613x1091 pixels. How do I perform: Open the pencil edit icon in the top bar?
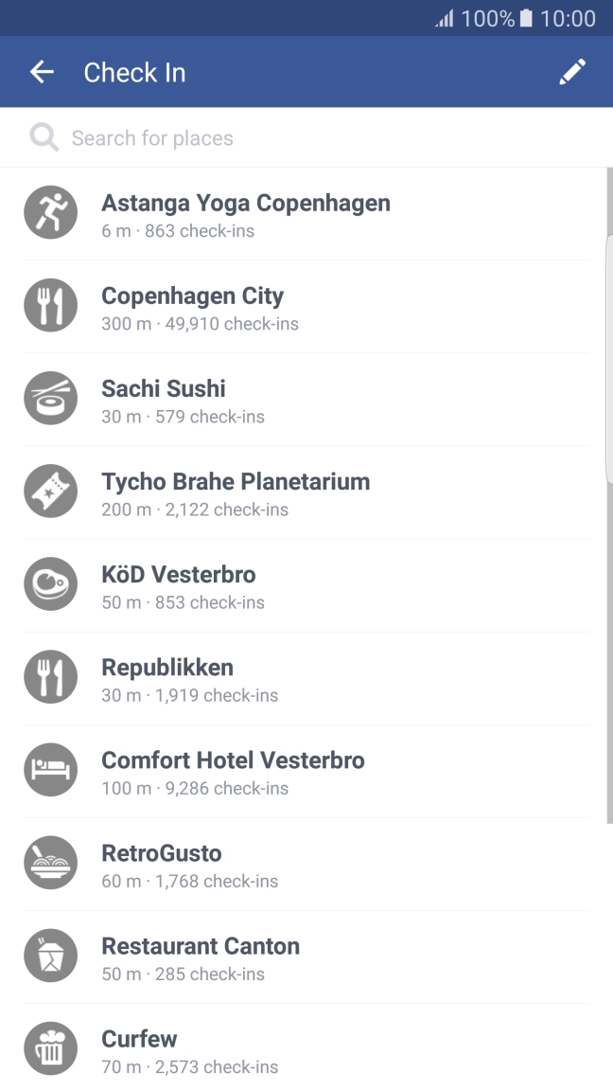click(572, 71)
